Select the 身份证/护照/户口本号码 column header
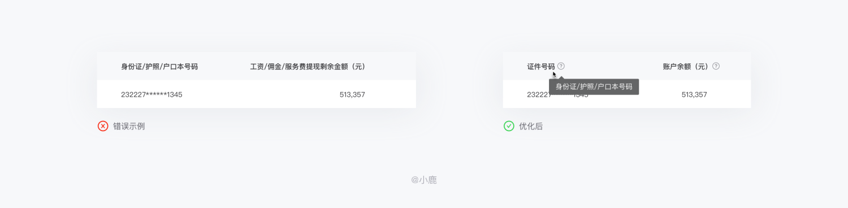Screen dimensions: 848x208 click(159, 66)
